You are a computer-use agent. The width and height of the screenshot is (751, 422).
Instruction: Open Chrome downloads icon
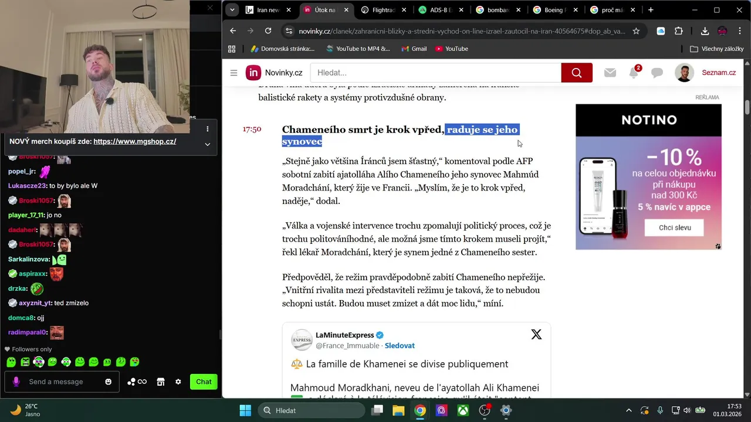coord(705,31)
